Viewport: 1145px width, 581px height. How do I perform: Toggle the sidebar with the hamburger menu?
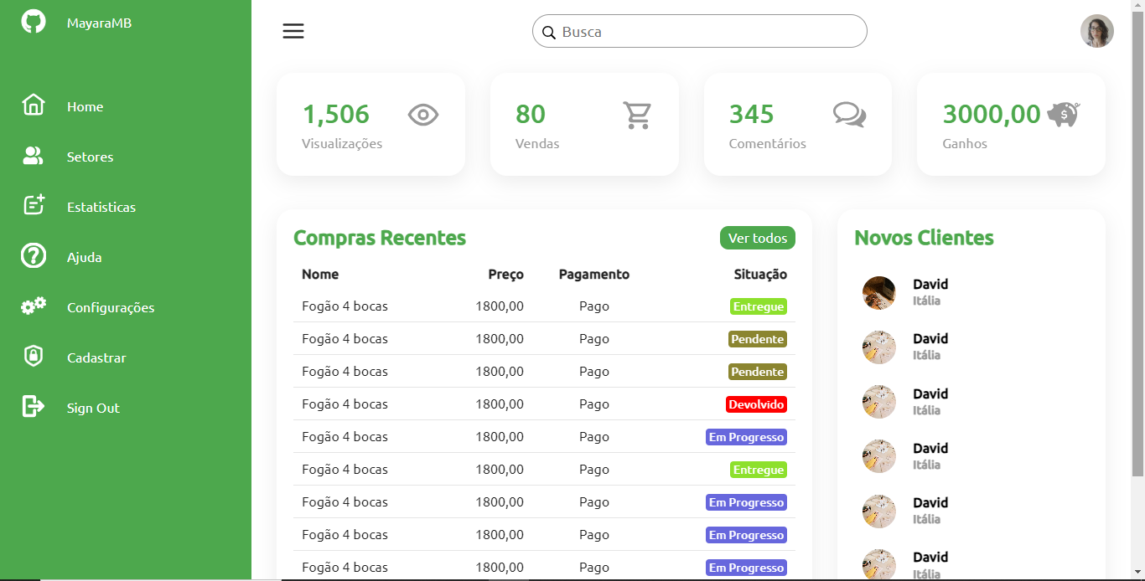[x=293, y=31]
